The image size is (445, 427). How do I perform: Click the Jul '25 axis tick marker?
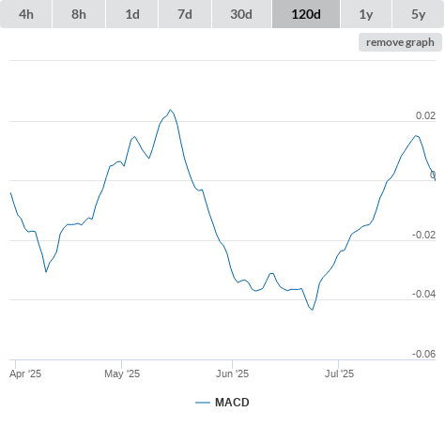click(x=338, y=364)
